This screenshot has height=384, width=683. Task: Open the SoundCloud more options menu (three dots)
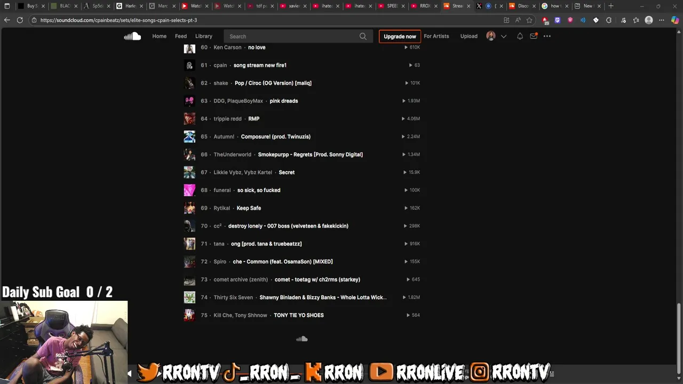coord(547,36)
